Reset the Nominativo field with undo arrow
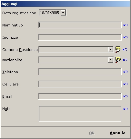The height and width of the screenshot is (139, 131). pos(126,25)
